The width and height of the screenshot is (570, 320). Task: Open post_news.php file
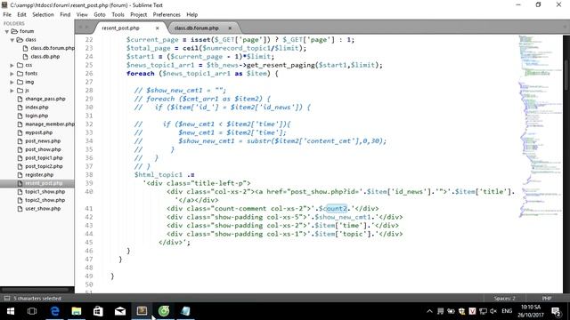pyautogui.click(x=43, y=140)
